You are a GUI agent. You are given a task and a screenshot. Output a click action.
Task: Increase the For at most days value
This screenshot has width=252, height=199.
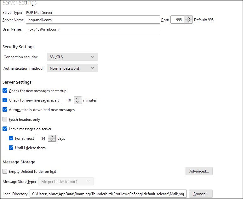(52, 137)
